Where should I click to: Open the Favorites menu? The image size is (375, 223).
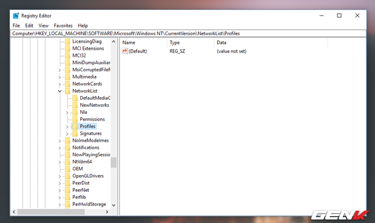pyautogui.click(x=63, y=26)
